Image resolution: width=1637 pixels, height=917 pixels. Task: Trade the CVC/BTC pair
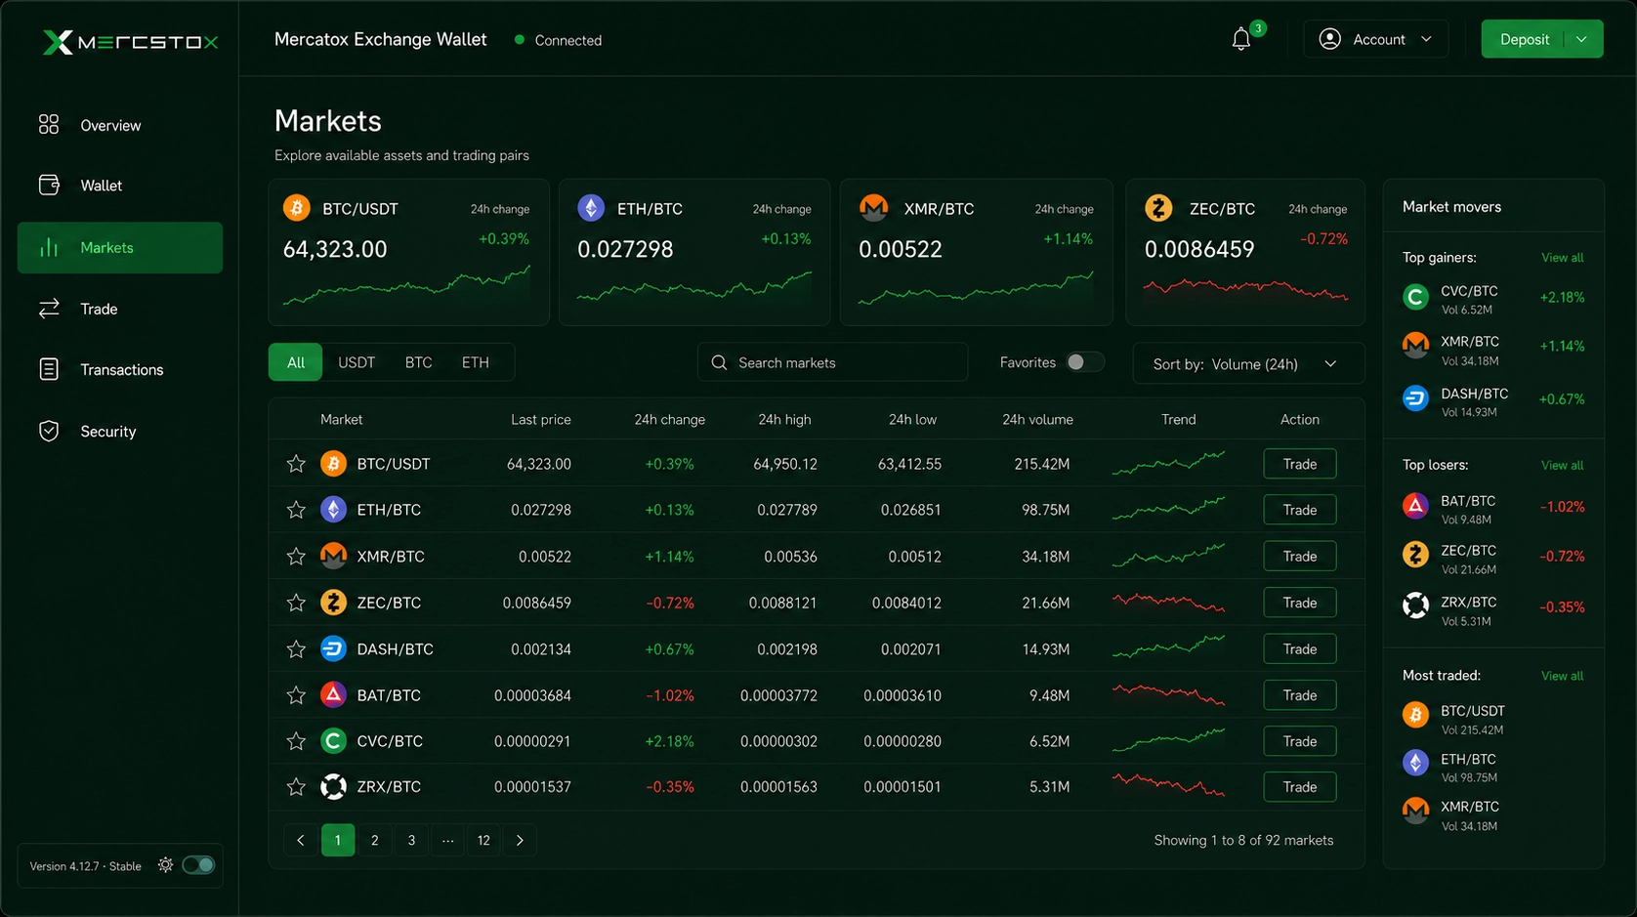[x=1299, y=741]
